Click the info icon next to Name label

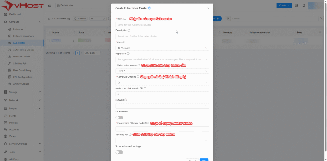[125, 19]
